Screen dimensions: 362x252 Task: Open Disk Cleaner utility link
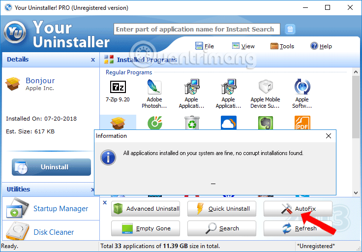coord(54,232)
